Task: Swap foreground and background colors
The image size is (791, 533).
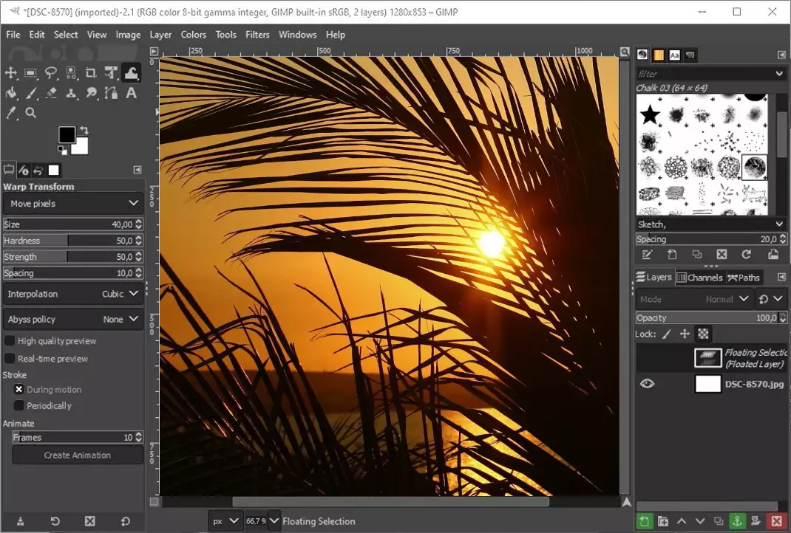Action: pos(84,130)
